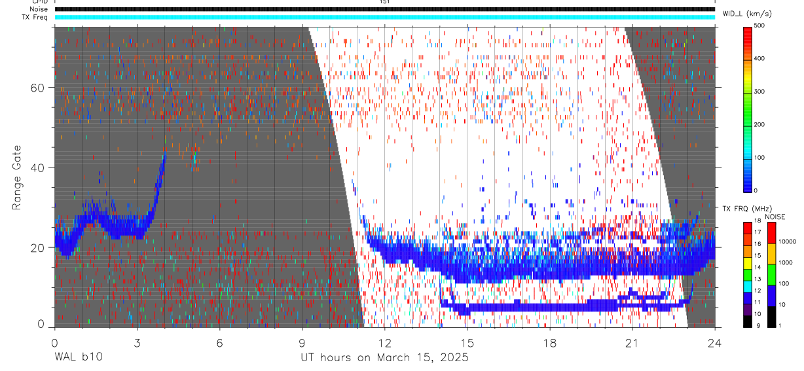Image resolution: width=804 pixels, height=371 pixels.
Task: Click the '400' label on WID scale
Action: click(x=760, y=59)
